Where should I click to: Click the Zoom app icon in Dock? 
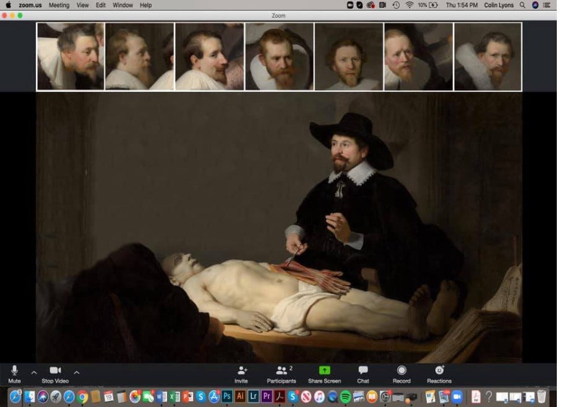tap(457, 396)
